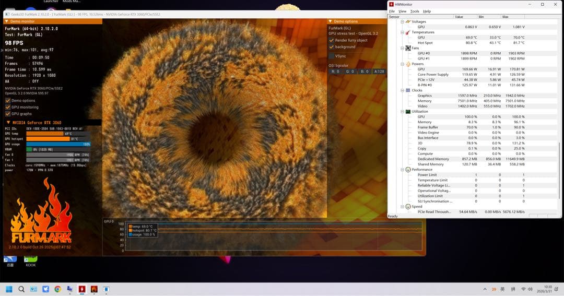Toggle the background checkbox

[x=331, y=47]
